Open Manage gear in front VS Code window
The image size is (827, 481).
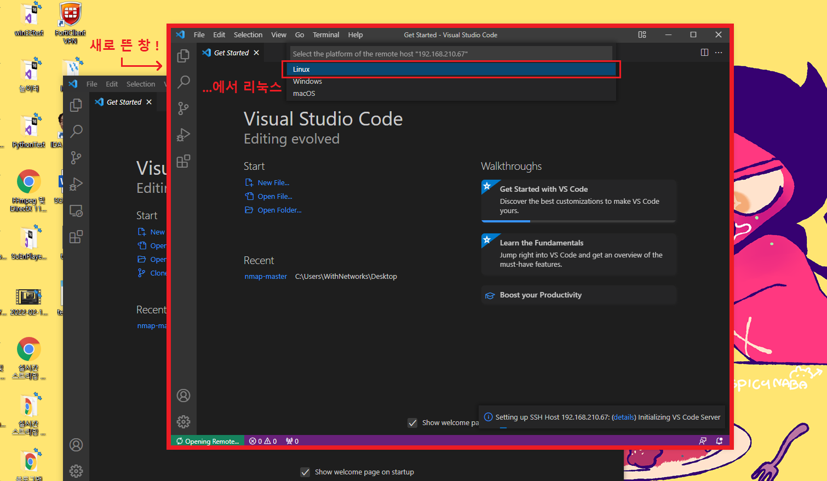pos(183,422)
